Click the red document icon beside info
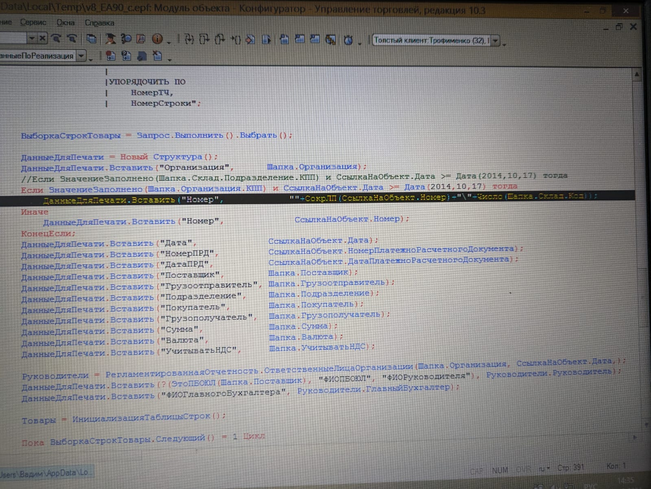This screenshot has width=651, height=489. [x=141, y=39]
